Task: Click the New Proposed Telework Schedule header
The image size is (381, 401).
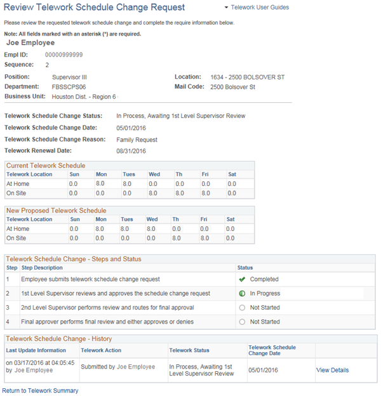Action: coord(56,210)
